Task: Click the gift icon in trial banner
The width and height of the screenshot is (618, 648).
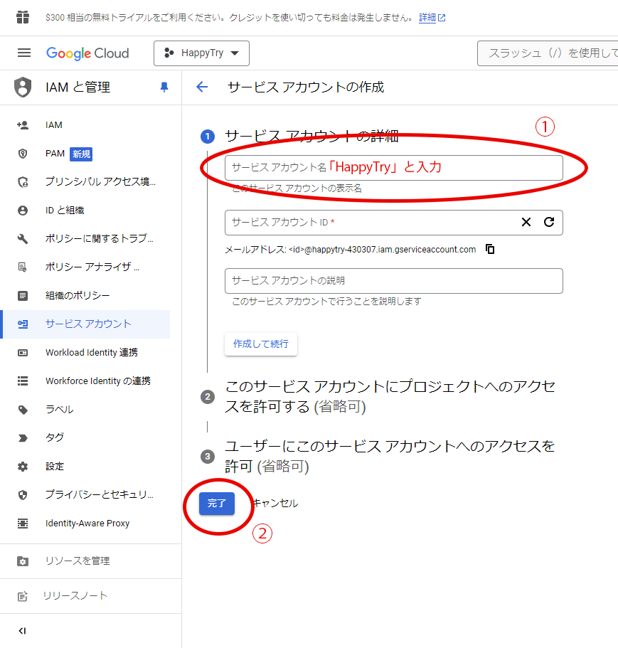Action: click(x=23, y=17)
